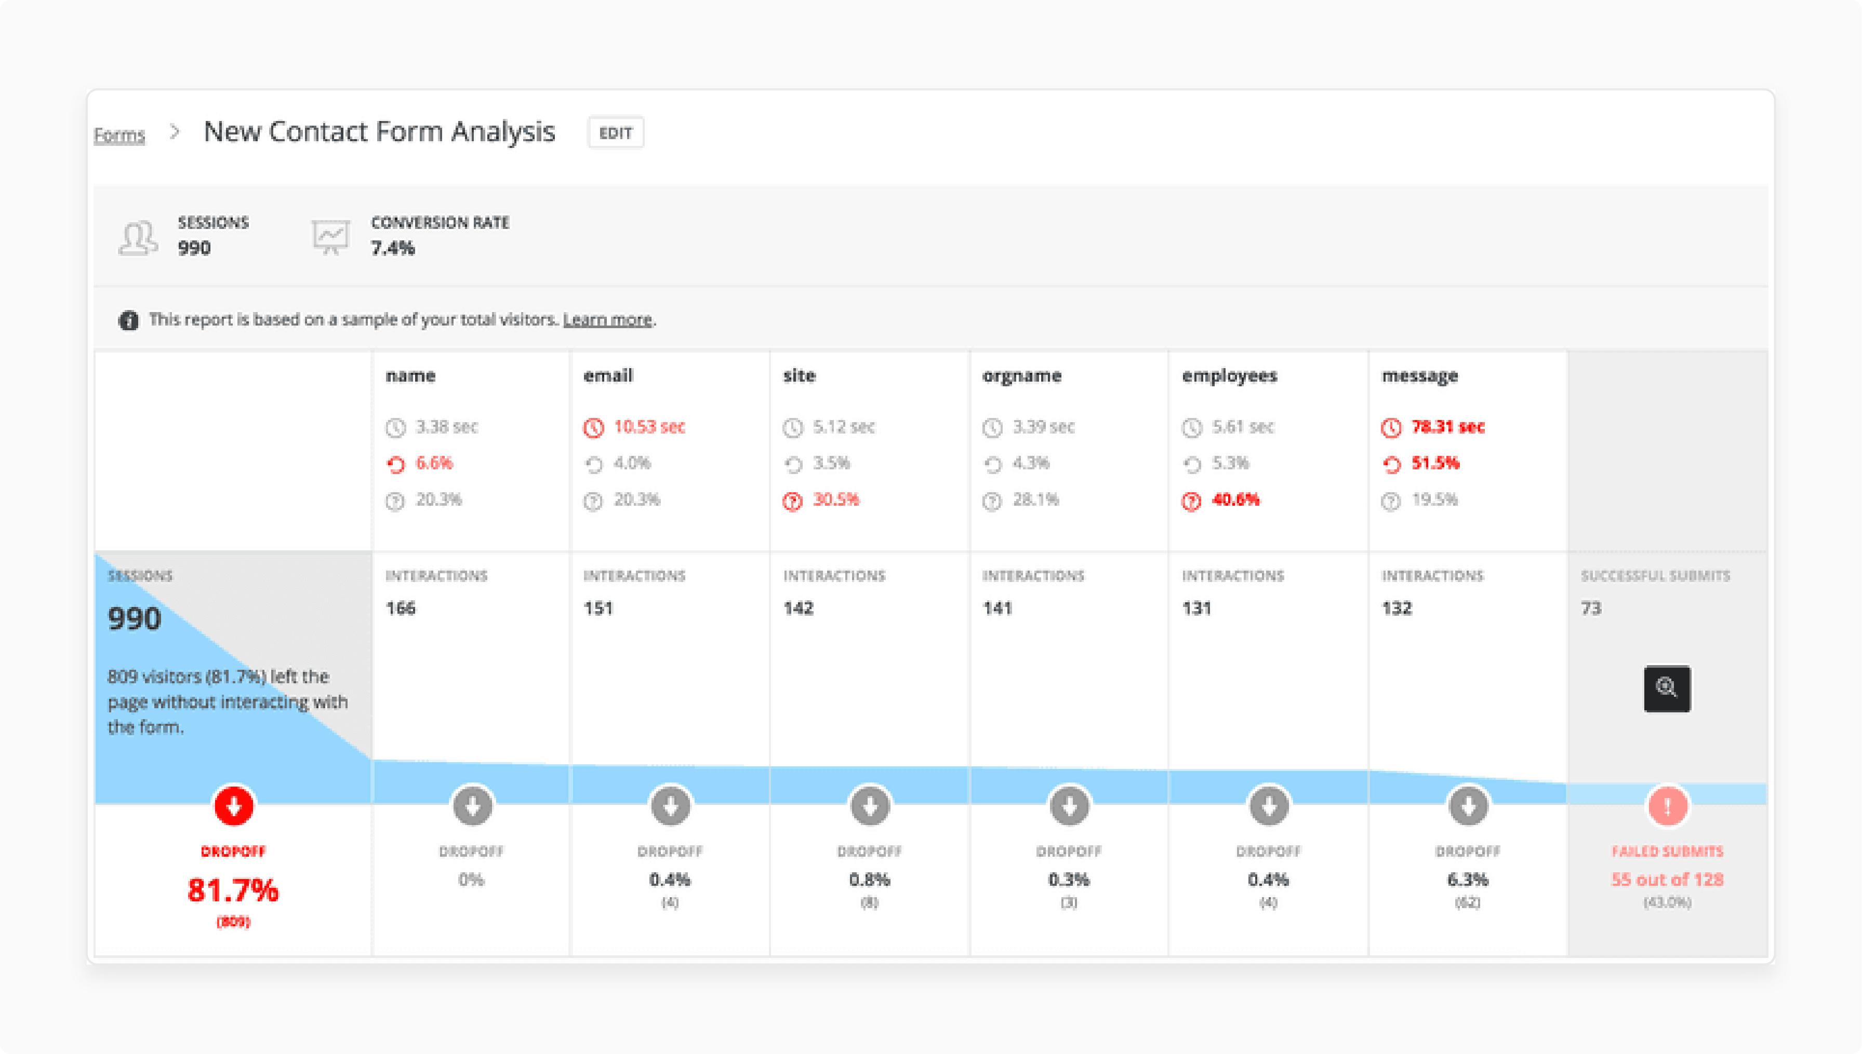Click the clock icon beside 5.61 sec
1862x1054 pixels.
click(1192, 428)
